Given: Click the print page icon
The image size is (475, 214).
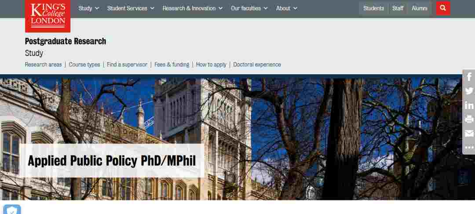Looking at the screenshot, I should (469, 119).
